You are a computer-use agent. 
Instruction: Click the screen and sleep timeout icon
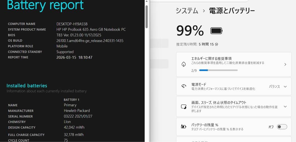click(184, 107)
